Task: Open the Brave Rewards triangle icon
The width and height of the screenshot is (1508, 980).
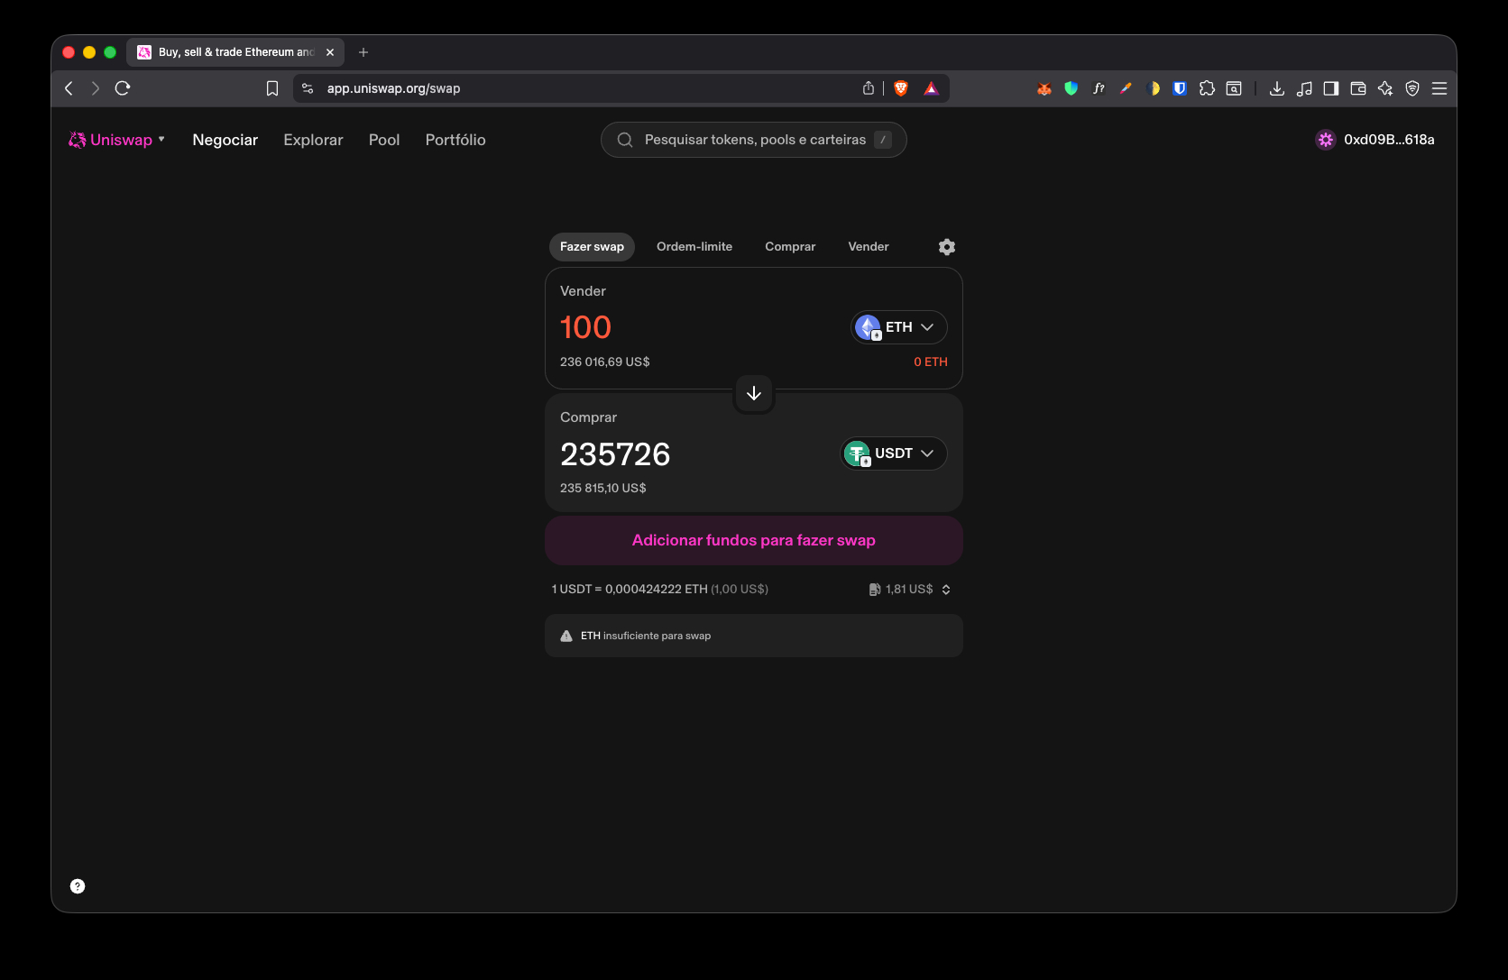Action: click(x=932, y=88)
